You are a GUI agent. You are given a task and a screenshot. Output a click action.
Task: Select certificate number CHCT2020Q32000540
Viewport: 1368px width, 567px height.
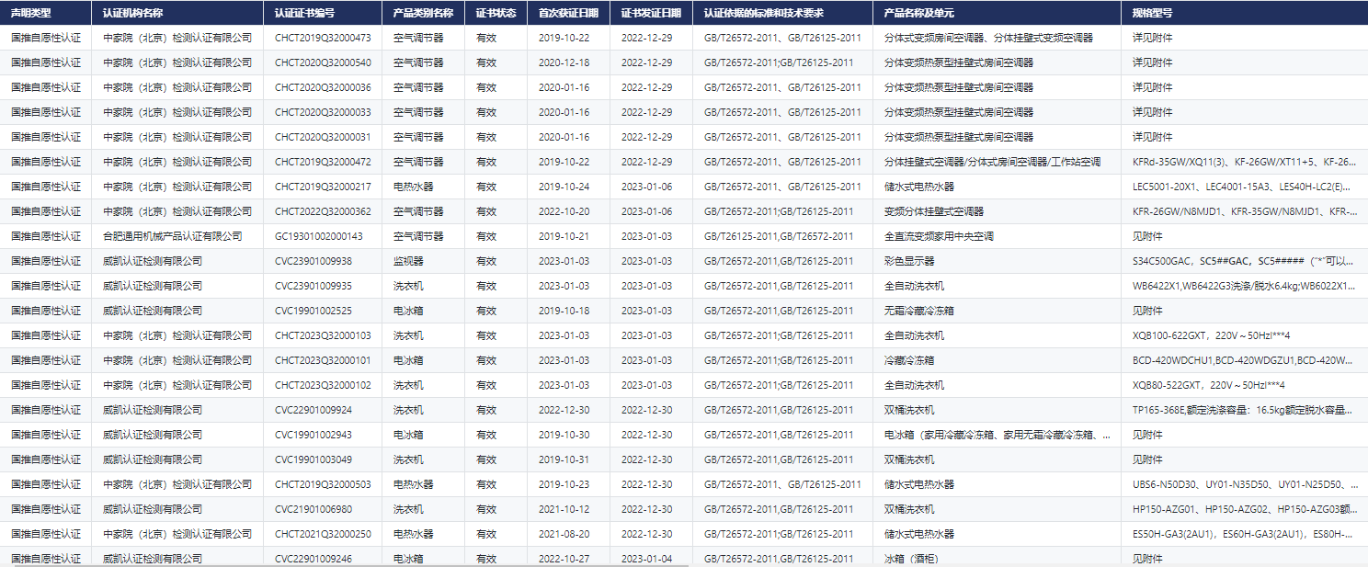tap(323, 62)
